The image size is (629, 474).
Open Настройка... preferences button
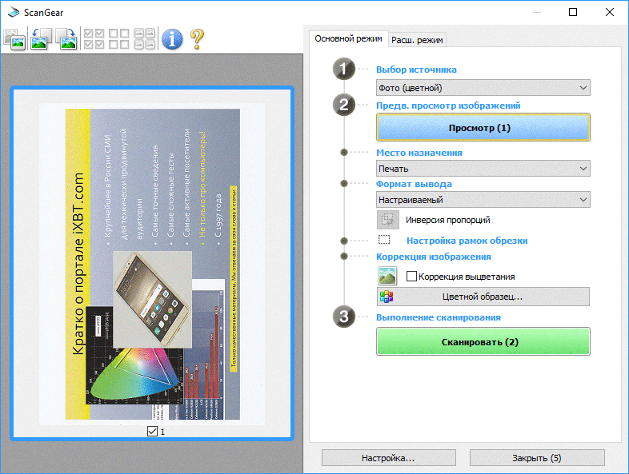[x=388, y=457]
